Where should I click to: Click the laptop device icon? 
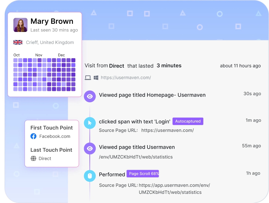tap(88, 78)
